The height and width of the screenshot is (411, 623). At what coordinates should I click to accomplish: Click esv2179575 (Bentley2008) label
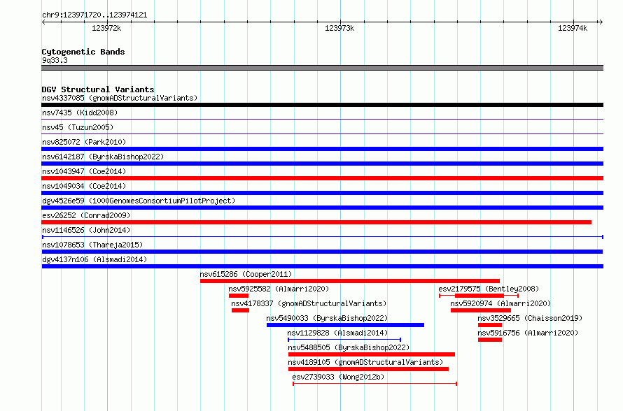click(x=489, y=289)
